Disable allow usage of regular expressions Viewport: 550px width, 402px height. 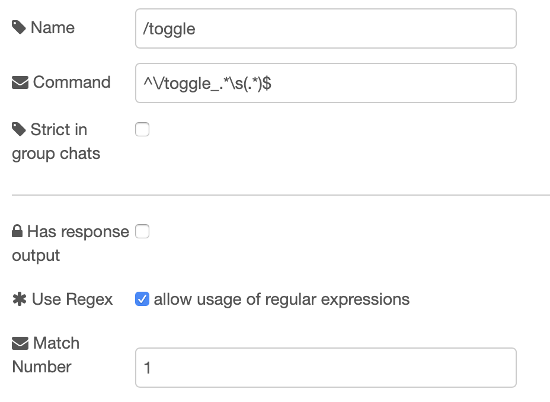click(x=142, y=299)
